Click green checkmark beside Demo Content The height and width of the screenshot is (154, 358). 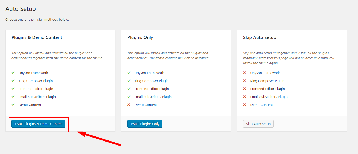coord(13,105)
